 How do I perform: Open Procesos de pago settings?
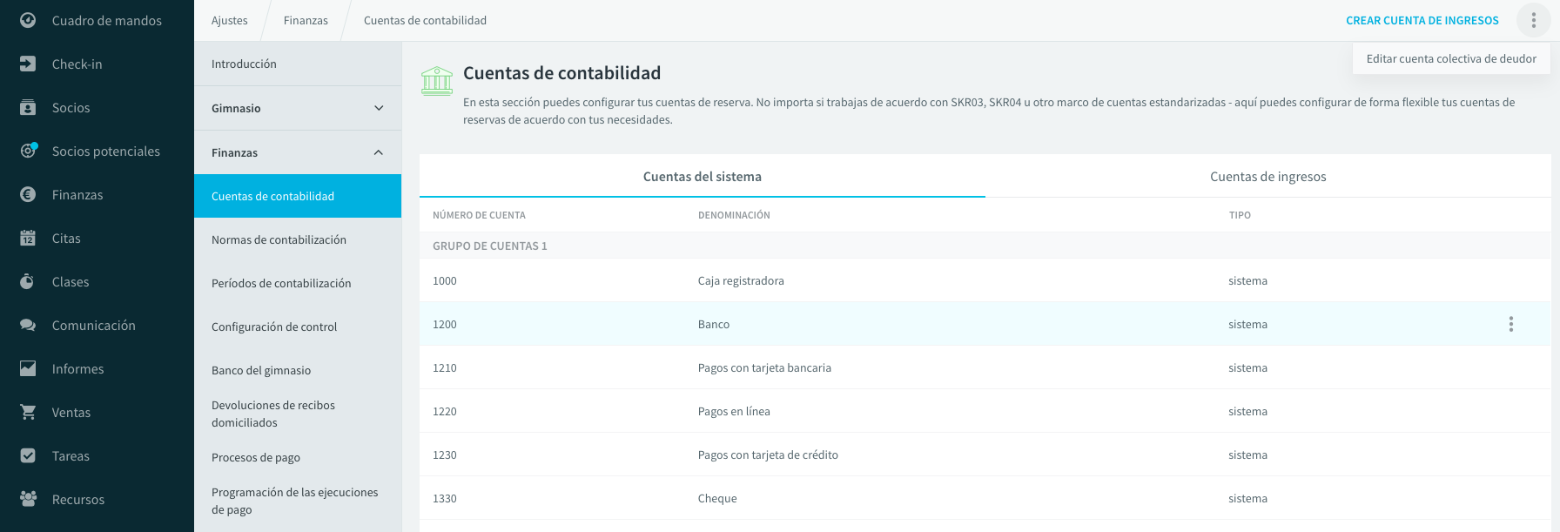[298, 457]
